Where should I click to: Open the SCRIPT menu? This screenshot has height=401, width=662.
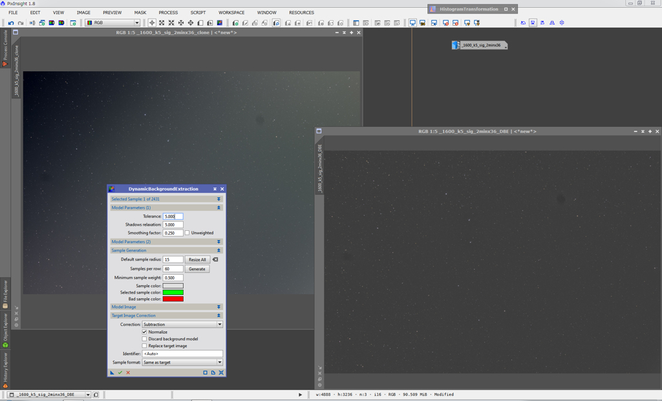(x=198, y=13)
